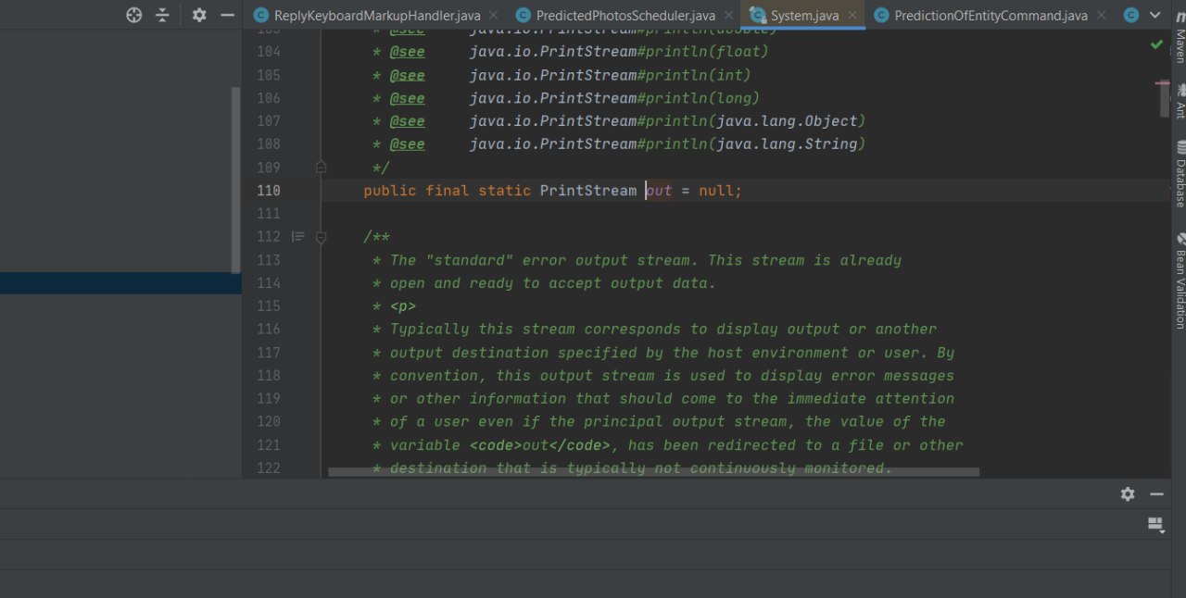Click text 'The "standard" error output stream'

540,260
